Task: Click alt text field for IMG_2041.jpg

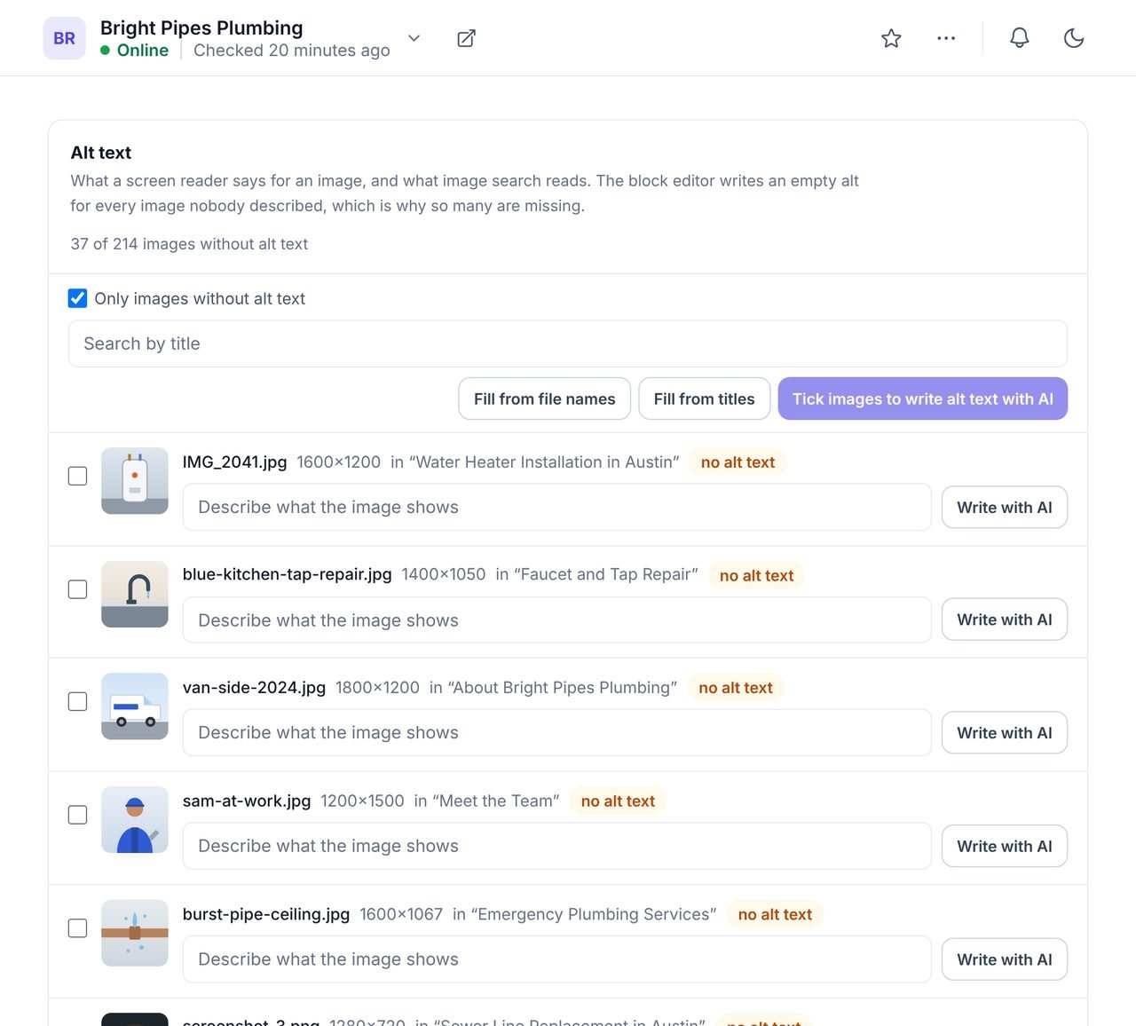Action: (556, 507)
